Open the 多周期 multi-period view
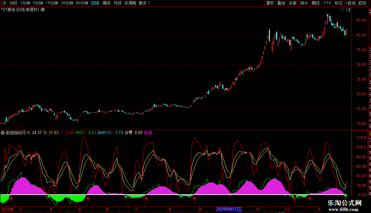371x213 pixels. 130,3
